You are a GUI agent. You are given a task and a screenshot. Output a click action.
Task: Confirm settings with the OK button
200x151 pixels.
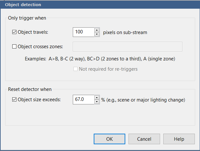110,139
